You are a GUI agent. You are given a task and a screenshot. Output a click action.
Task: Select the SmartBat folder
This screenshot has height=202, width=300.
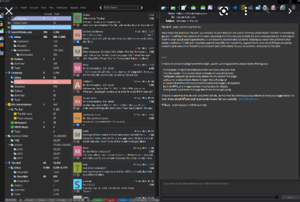coord(23,177)
